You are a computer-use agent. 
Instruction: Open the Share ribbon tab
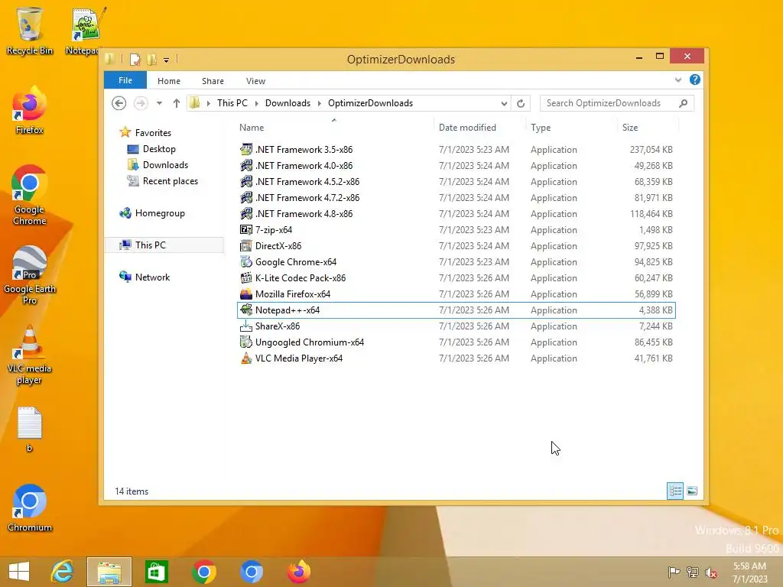tap(213, 81)
